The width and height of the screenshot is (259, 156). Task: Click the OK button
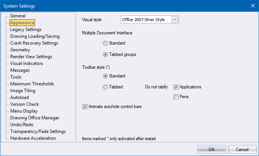tap(212, 149)
